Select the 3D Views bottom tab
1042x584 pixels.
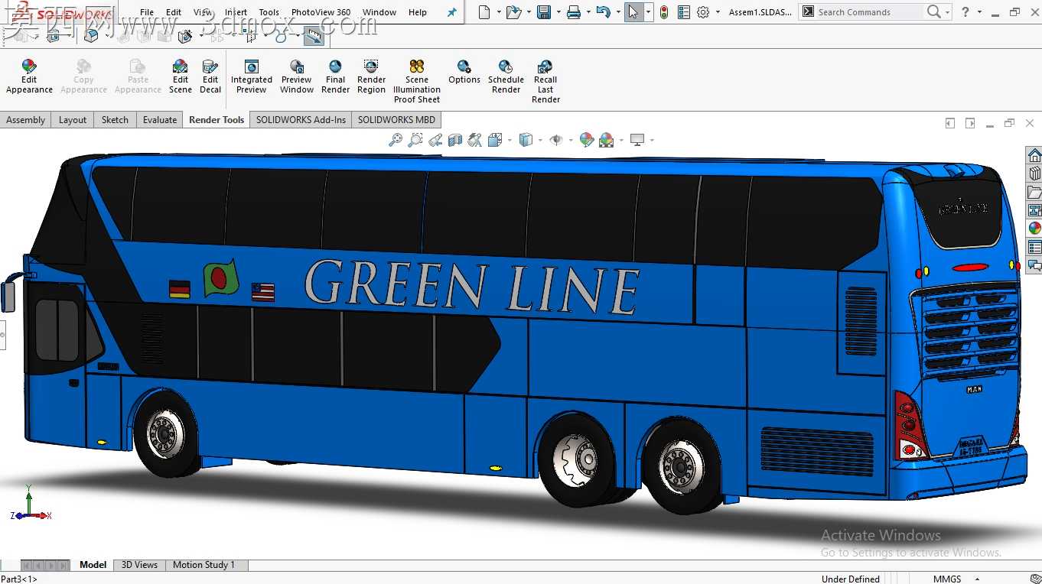[x=139, y=565]
